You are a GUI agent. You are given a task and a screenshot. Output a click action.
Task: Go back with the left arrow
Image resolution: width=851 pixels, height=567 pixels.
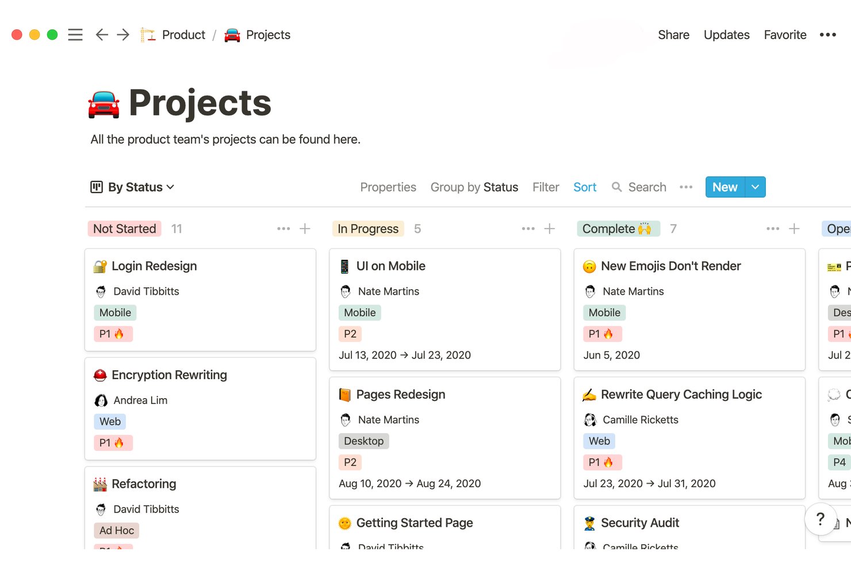coord(102,35)
